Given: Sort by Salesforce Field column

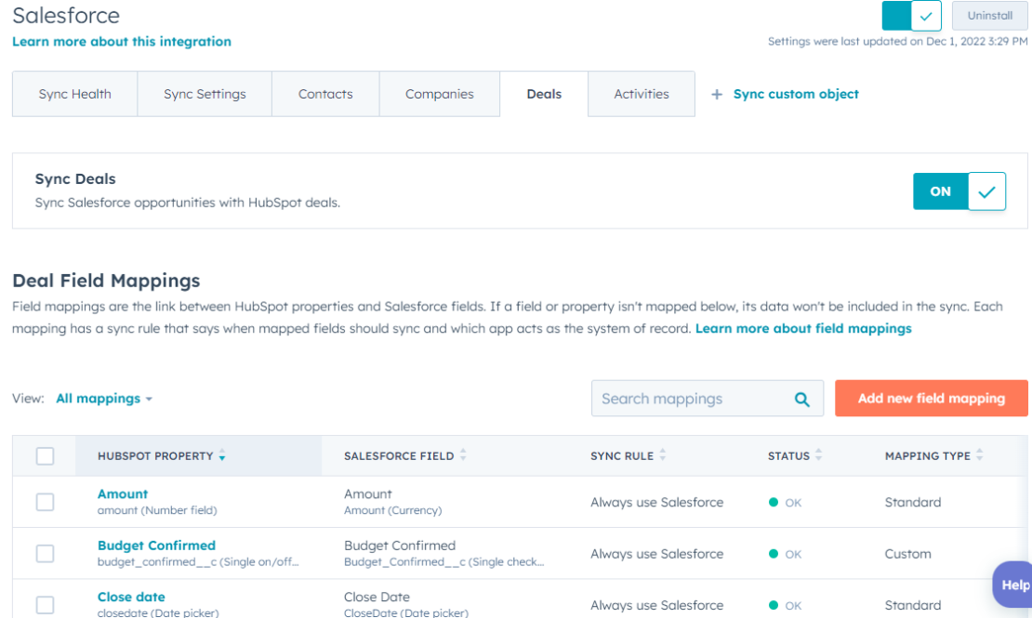Looking at the screenshot, I should (x=404, y=455).
